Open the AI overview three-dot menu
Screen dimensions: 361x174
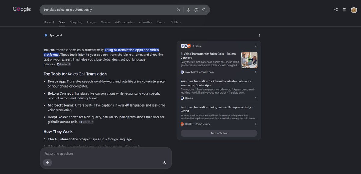tap(259, 35)
